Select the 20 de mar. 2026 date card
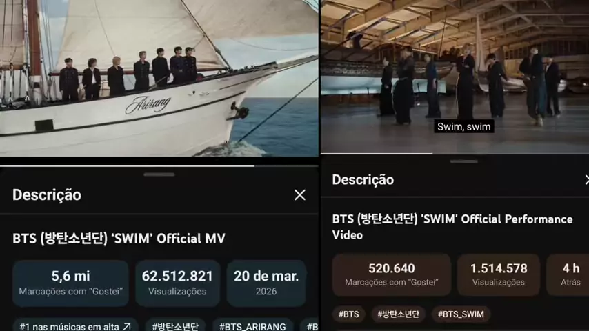This screenshot has height=331, width=589. coord(266,283)
